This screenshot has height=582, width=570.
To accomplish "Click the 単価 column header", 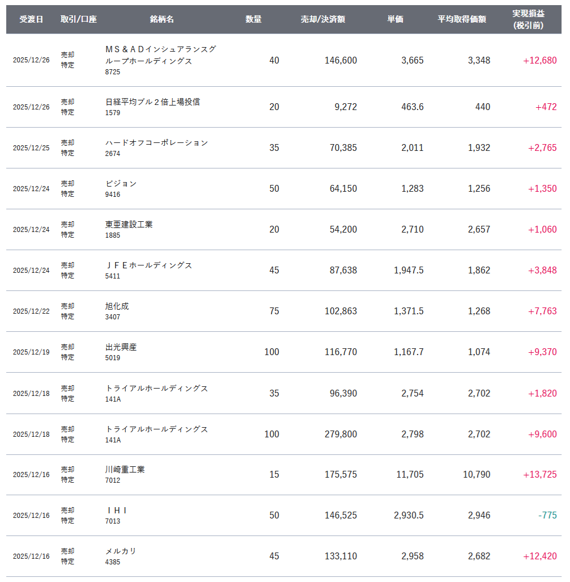I will 395,19.
